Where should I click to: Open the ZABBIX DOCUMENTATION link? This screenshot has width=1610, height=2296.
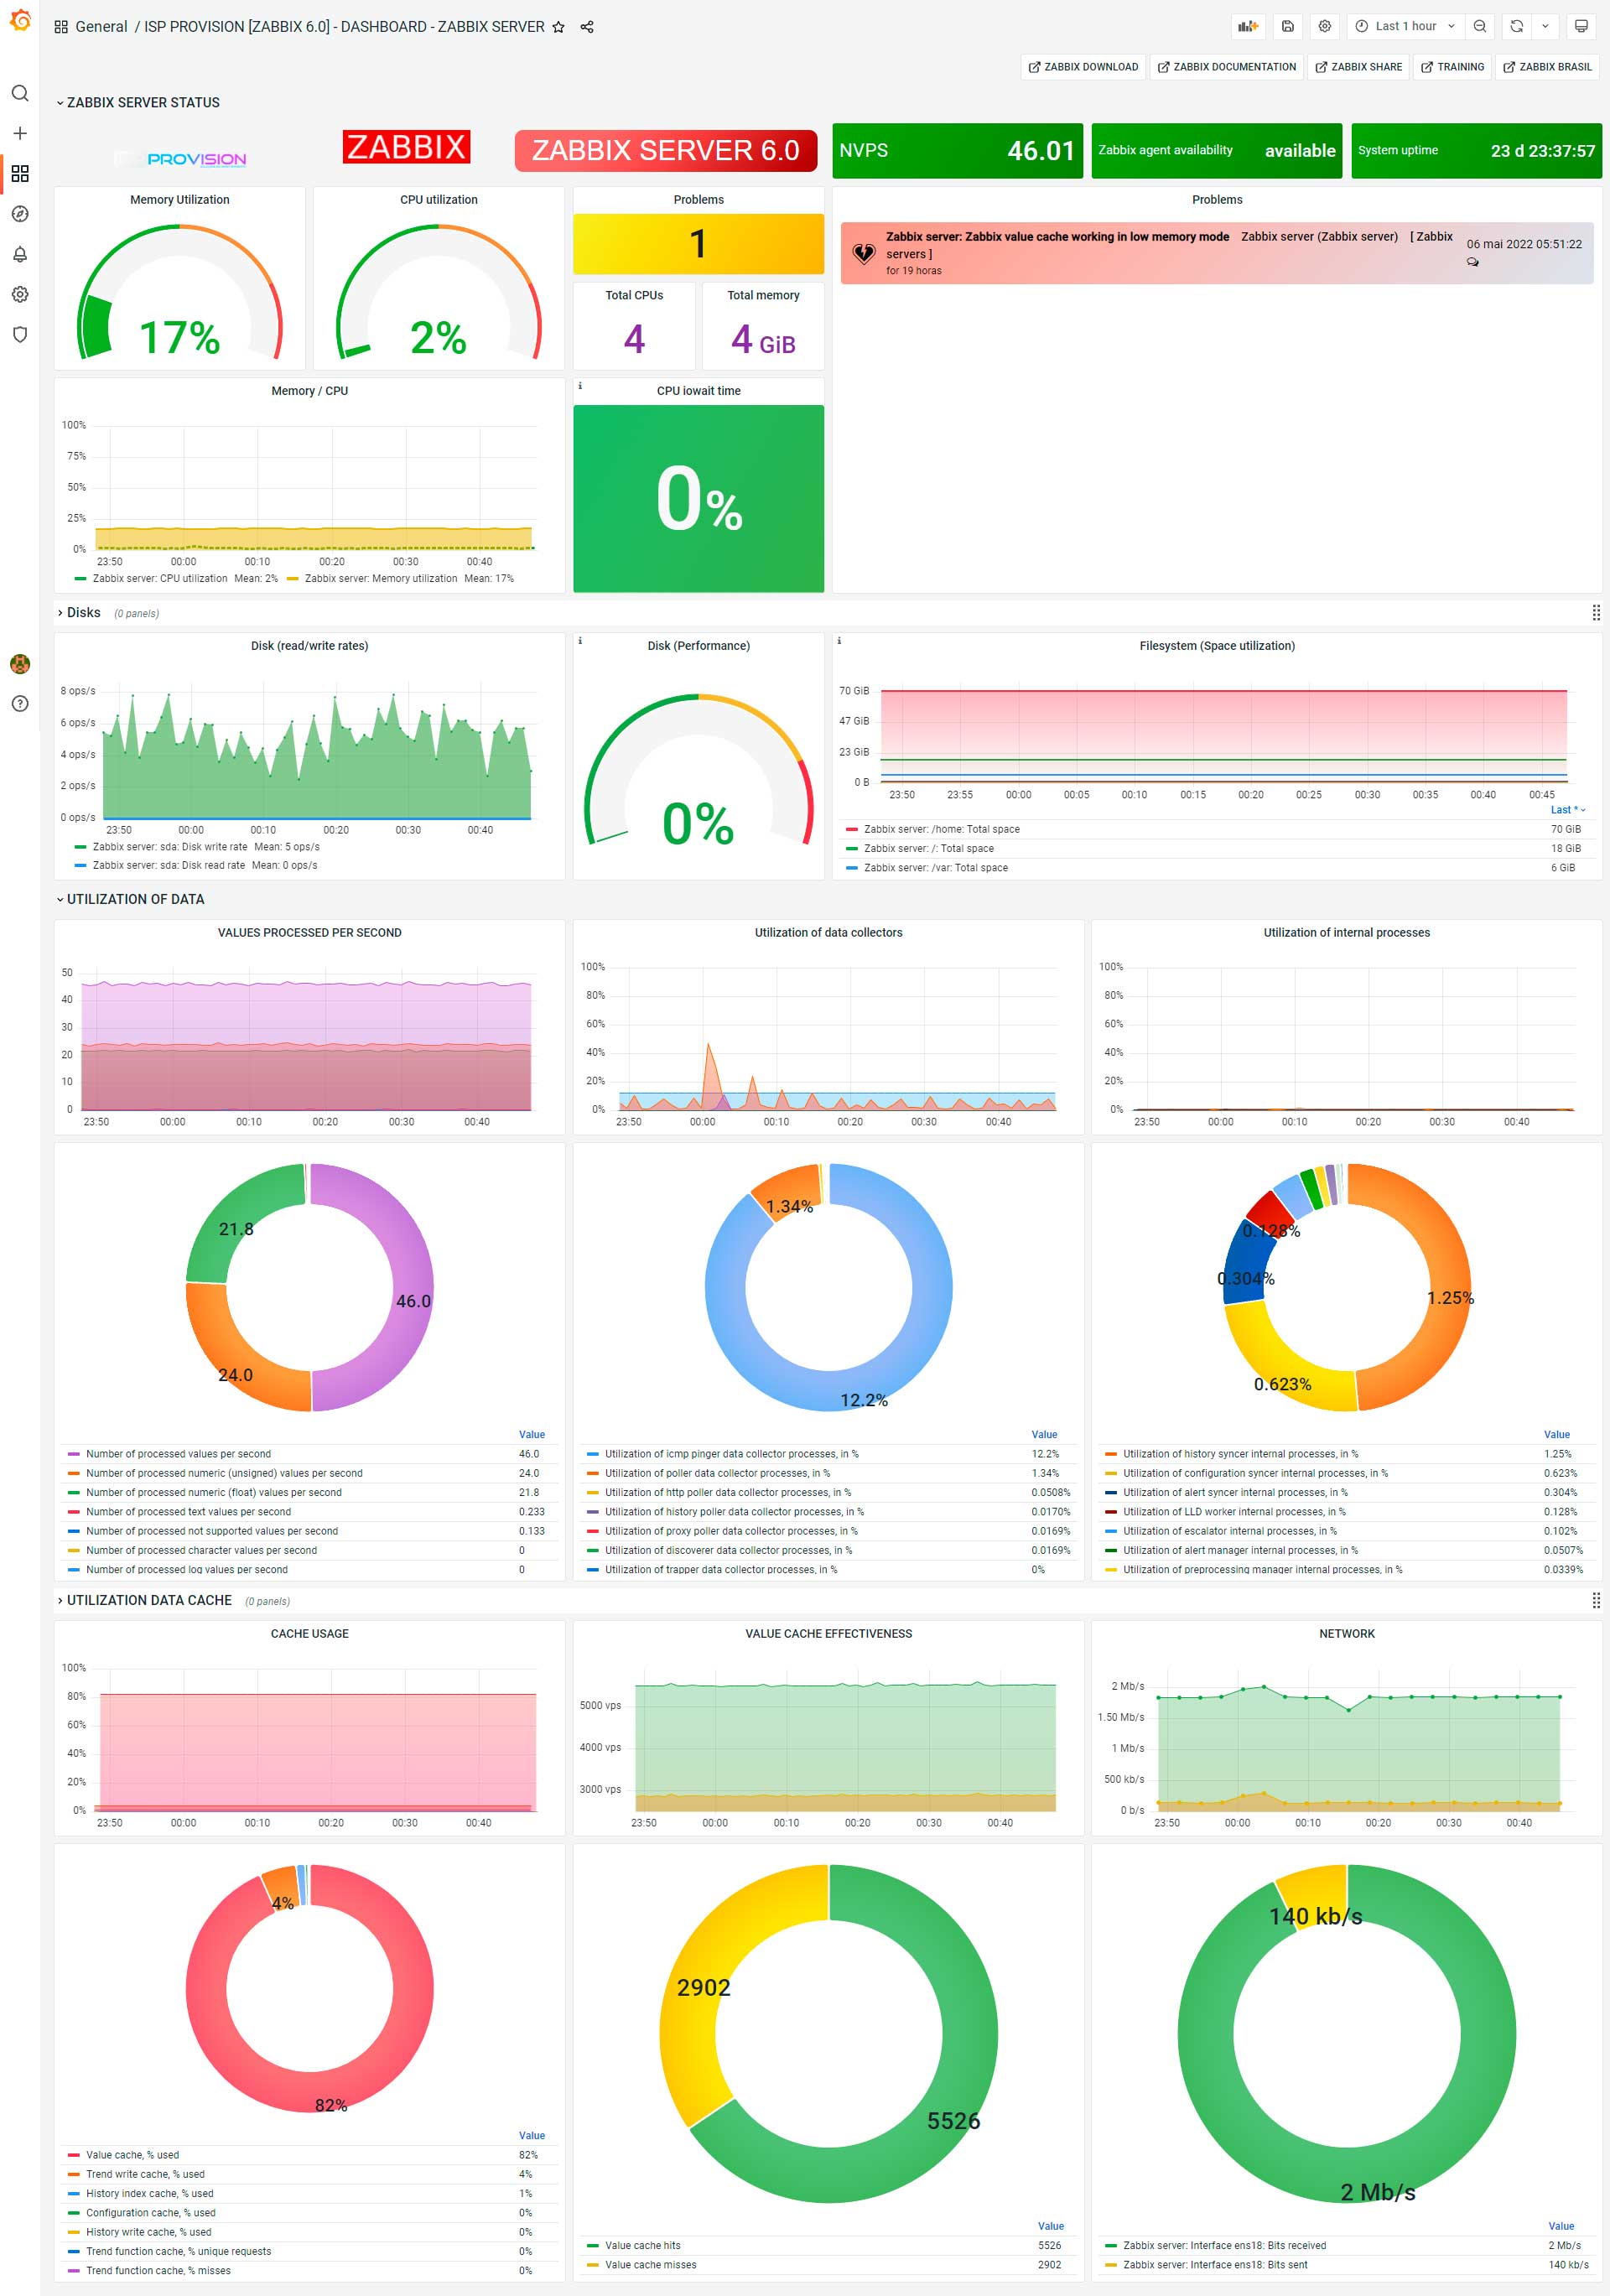click(1226, 67)
